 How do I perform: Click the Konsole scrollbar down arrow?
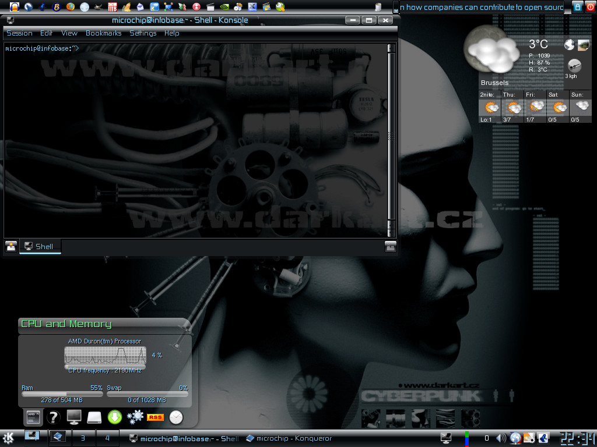391,233
